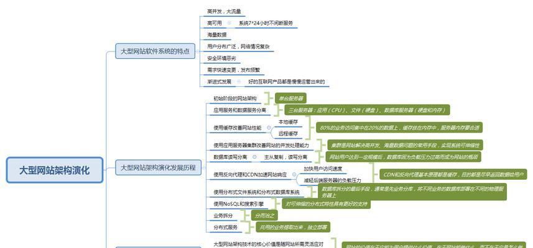Select the green callout 分而治之
The height and width of the screenshot is (248, 533).
click(x=264, y=216)
